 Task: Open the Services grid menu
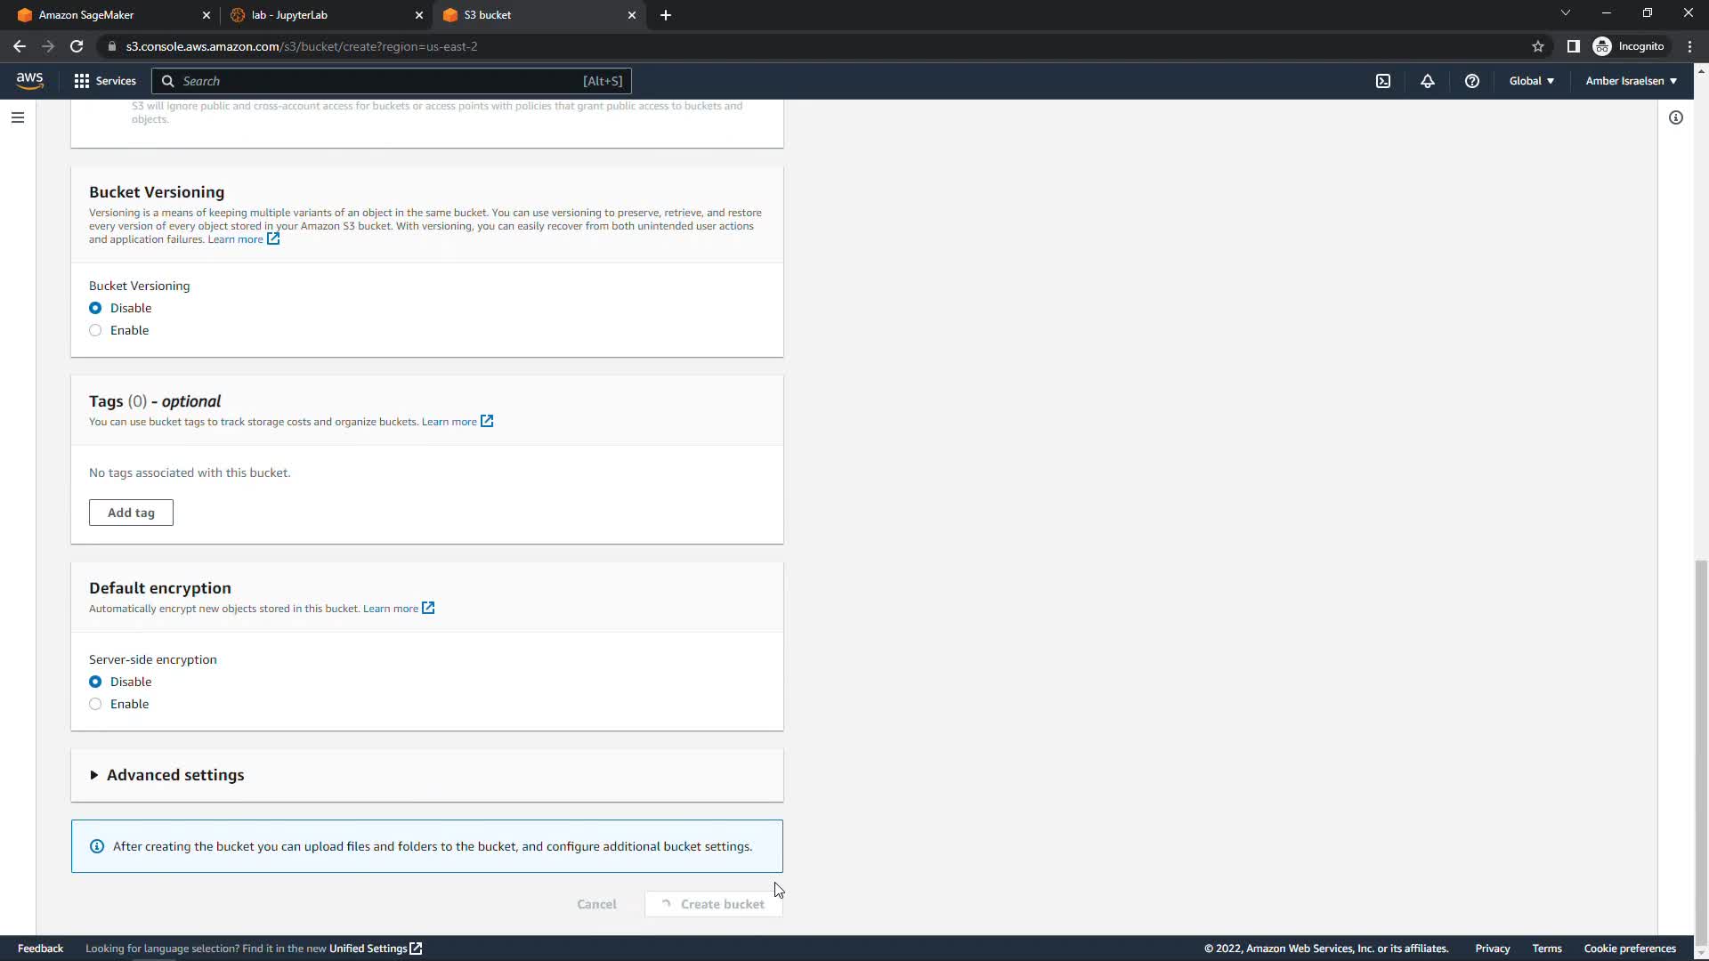point(105,81)
